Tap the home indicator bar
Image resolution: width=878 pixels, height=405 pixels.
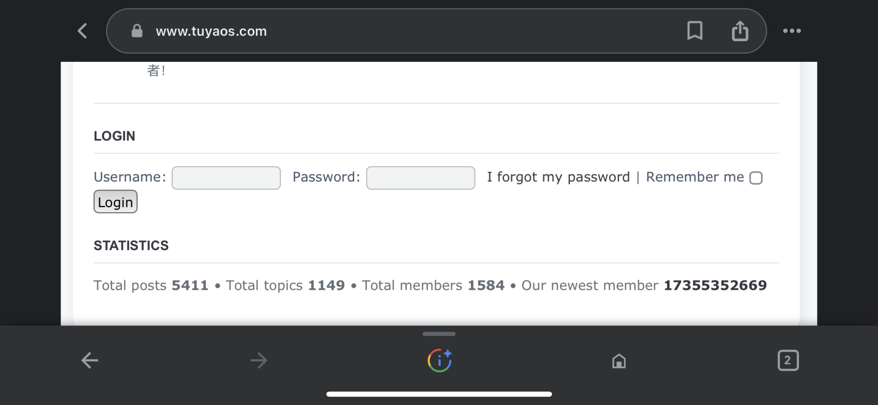(x=439, y=394)
